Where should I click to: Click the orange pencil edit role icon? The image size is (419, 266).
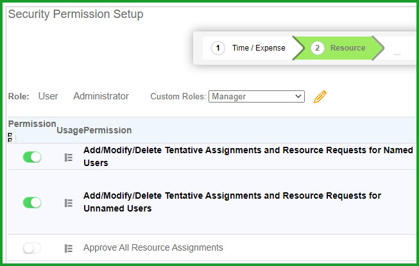click(320, 97)
